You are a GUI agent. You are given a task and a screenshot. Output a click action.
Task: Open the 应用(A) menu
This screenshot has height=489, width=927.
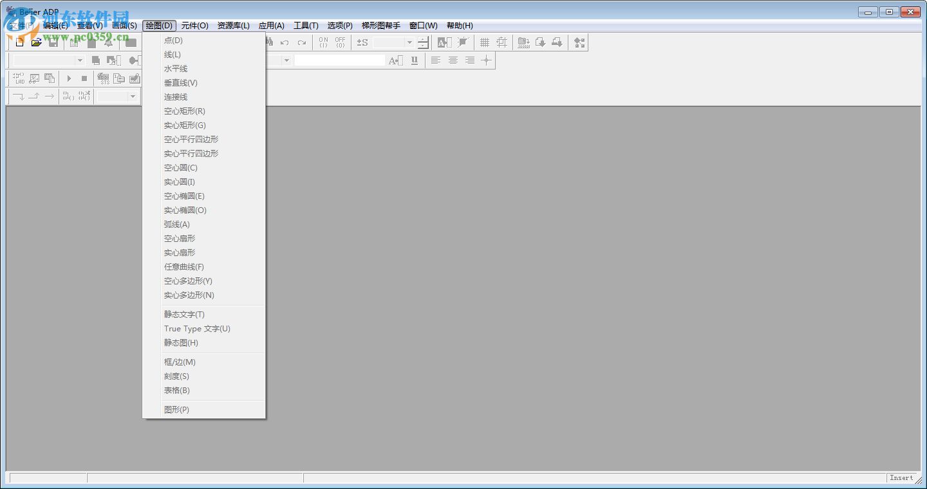tap(272, 26)
